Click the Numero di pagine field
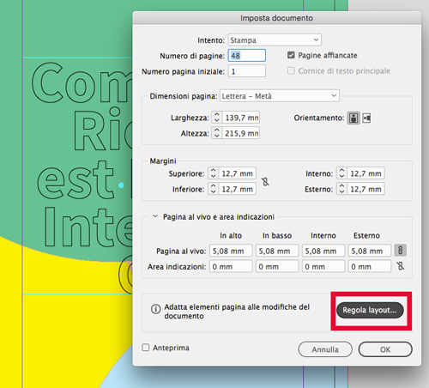Viewport: 429px width, 388px height. click(x=247, y=56)
